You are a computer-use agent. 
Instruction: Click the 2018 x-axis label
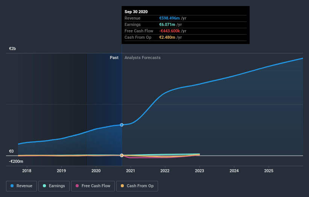point(27,171)
